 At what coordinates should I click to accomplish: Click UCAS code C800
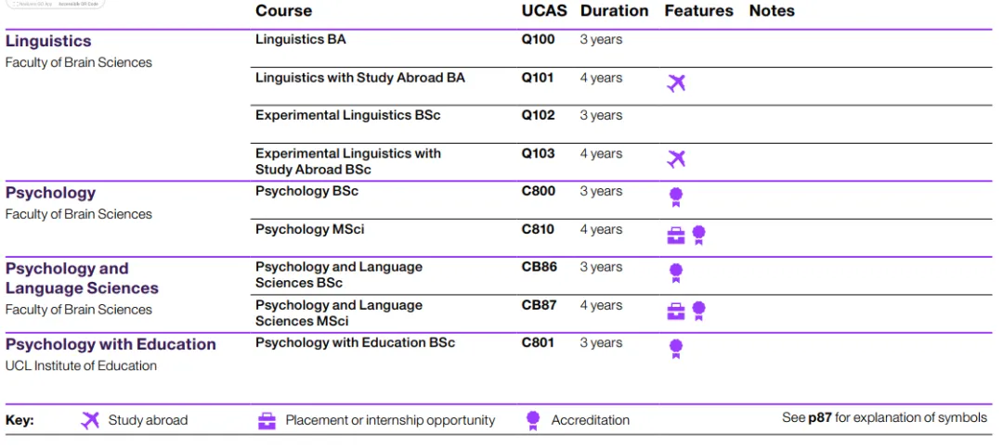pos(539,192)
